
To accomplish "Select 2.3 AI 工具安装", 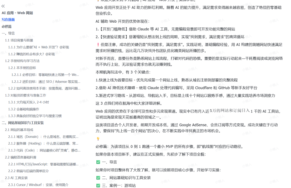I will pyautogui.click(x=16, y=178).
